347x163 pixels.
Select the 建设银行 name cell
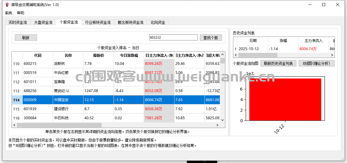pos(68,109)
